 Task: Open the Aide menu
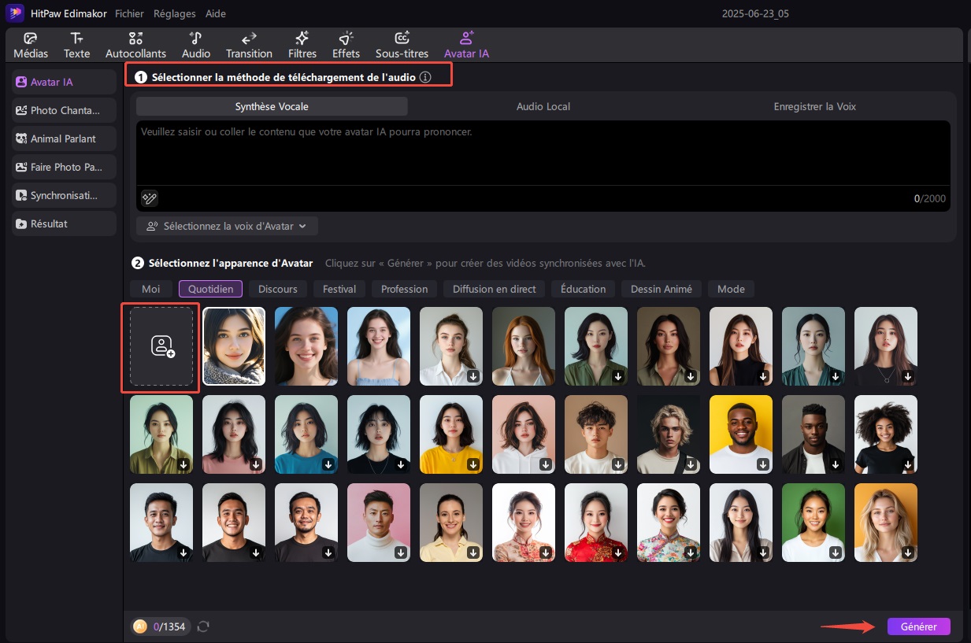215,14
